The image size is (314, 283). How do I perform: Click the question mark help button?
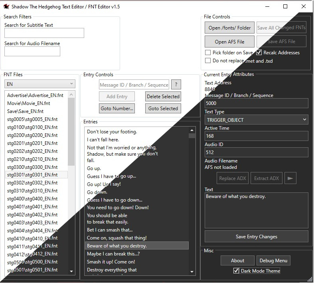click(176, 85)
